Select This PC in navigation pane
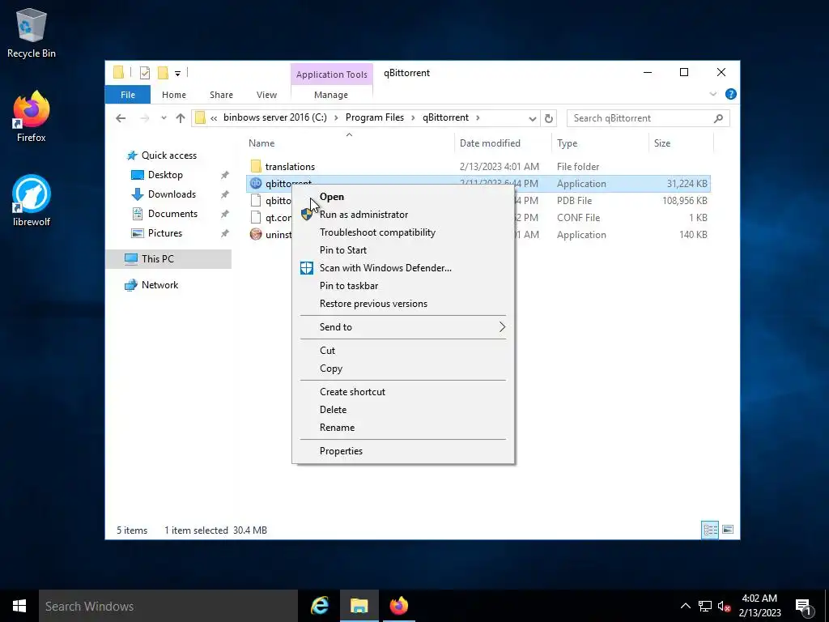The image size is (829, 622). [x=158, y=259]
